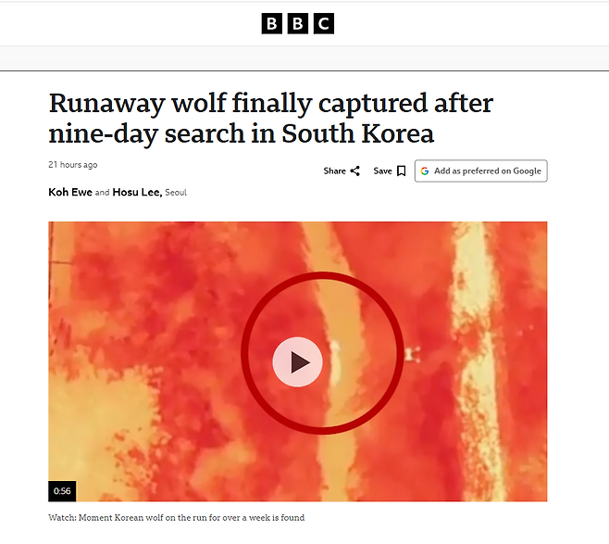
Task: Click the Runaway wolf headline
Action: (x=270, y=119)
